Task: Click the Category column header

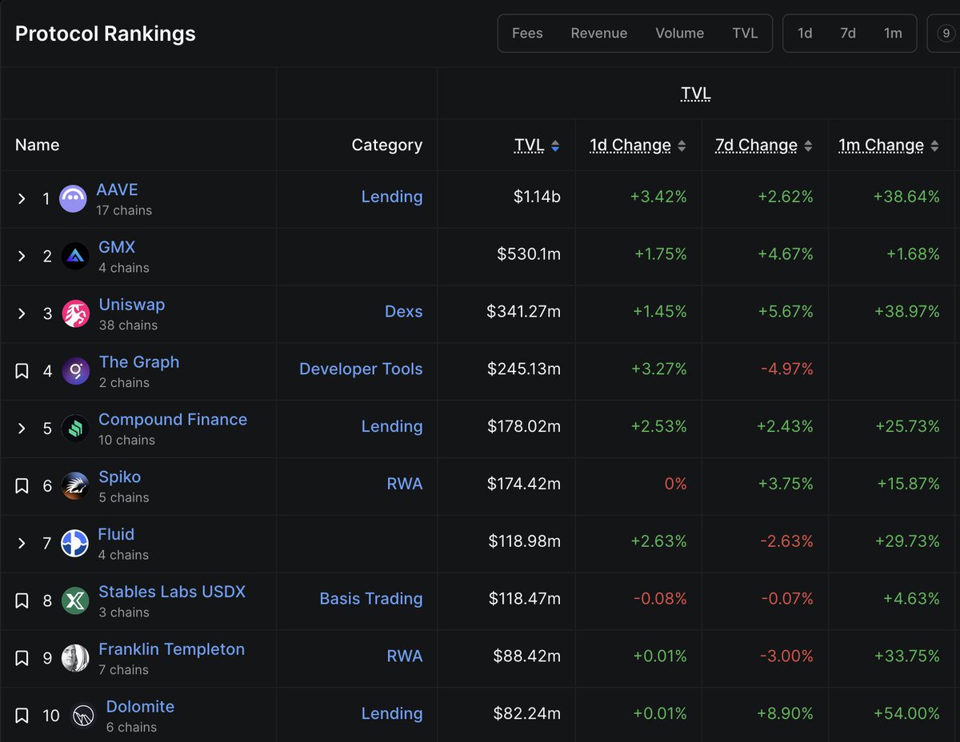Action: [x=387, y=146]
